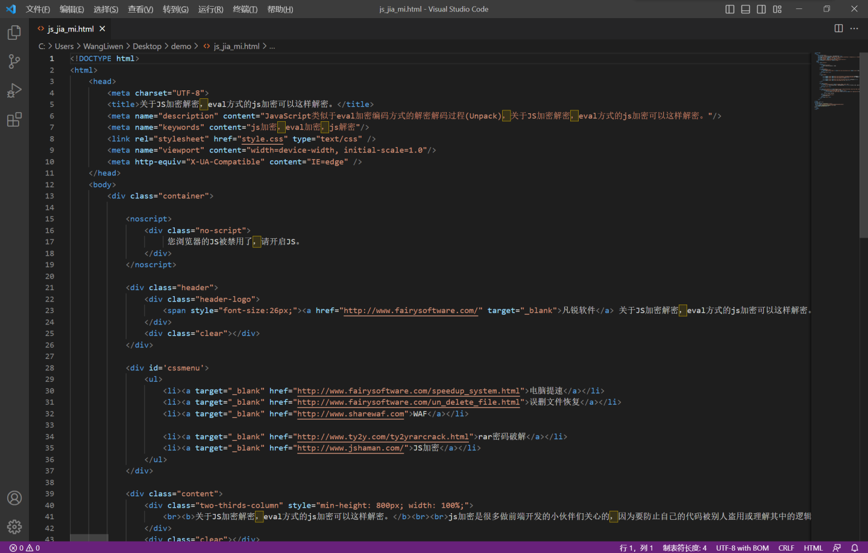Open the Source Control view
868x553 pixels.
click(x=14, y=62)
